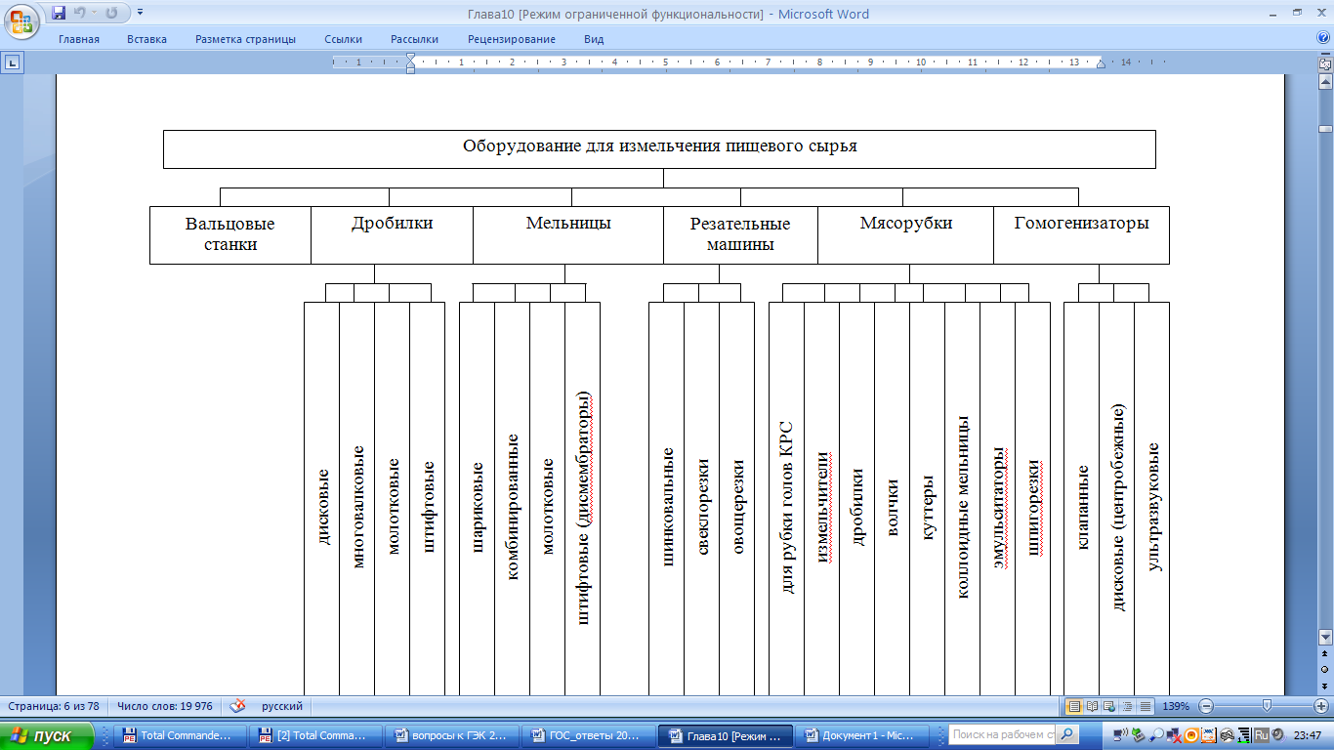
Task: Open the Главная ribbon tab
Action: [79, 39]
